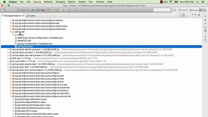Focus the Quick Access search field
The image size is (208, 117).
[162, 10]
